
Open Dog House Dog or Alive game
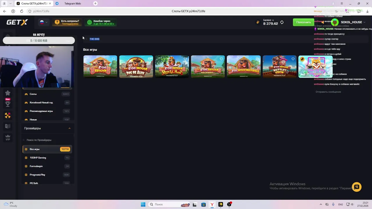(136, 66)
